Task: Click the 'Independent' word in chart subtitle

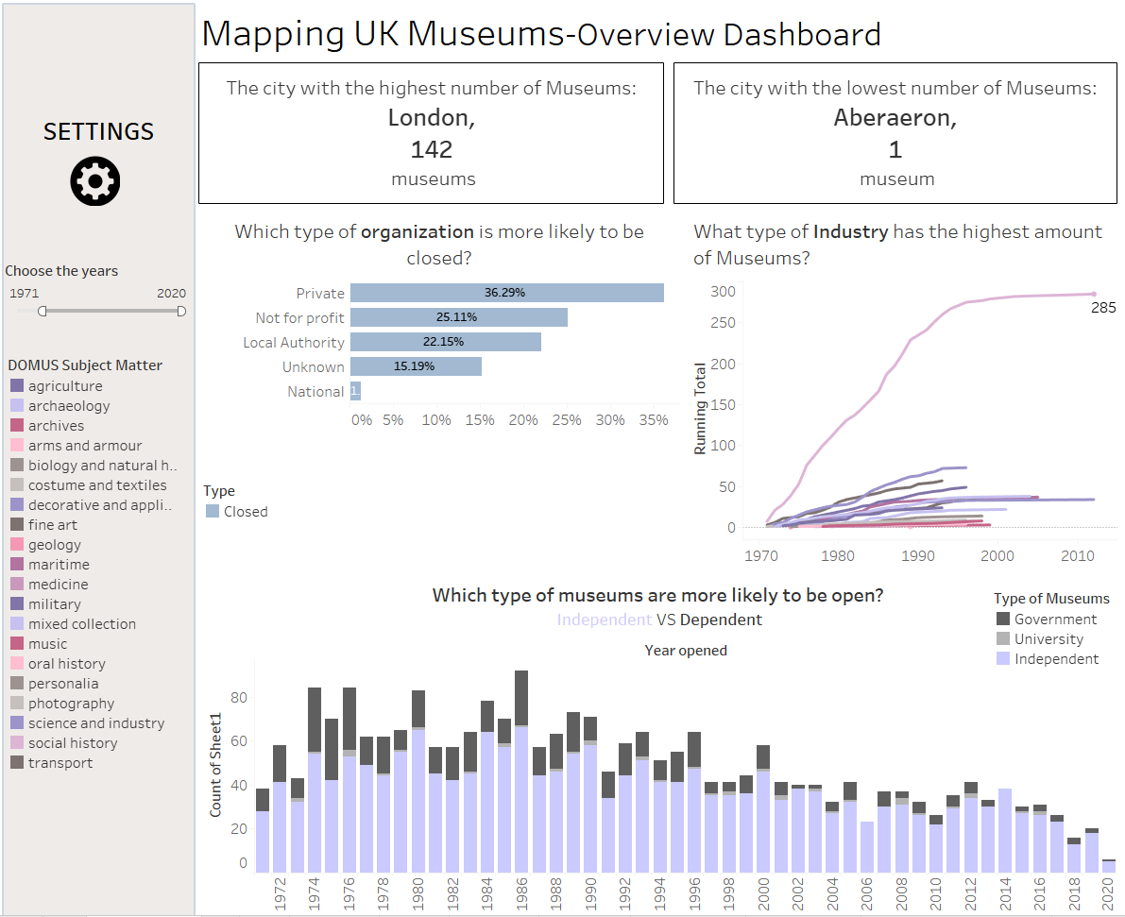Action: click(x=605, y=620)
